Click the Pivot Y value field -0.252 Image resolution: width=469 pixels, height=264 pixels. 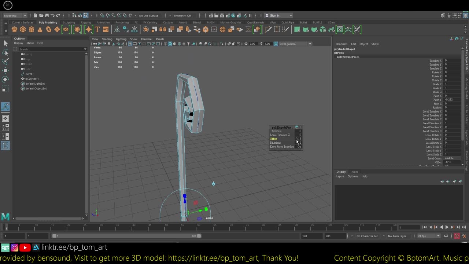click(x=453, y=100)
